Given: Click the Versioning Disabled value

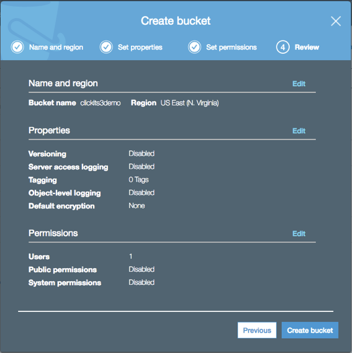Looking at the screenshot, I should tap(142, 153).
